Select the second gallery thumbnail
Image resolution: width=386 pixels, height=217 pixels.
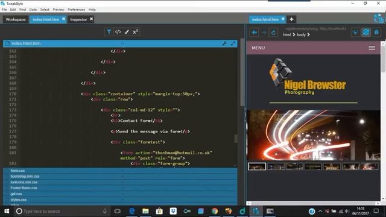276,166
